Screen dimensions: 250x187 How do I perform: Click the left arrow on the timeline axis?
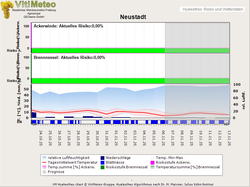tap(34, 124)
